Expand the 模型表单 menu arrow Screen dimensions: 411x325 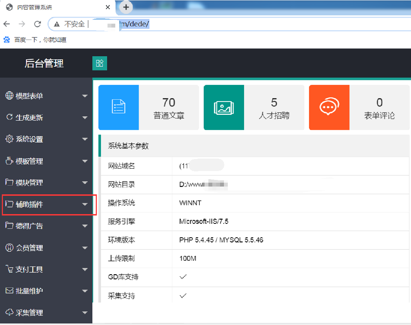tap(85, 96)
